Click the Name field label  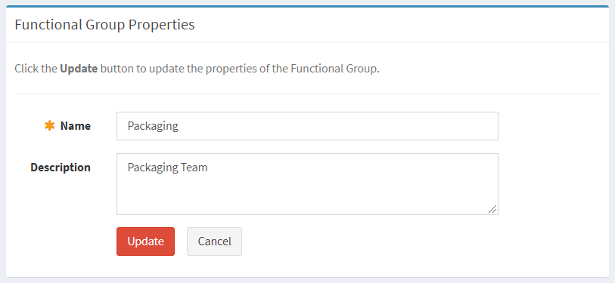(76, 126)
